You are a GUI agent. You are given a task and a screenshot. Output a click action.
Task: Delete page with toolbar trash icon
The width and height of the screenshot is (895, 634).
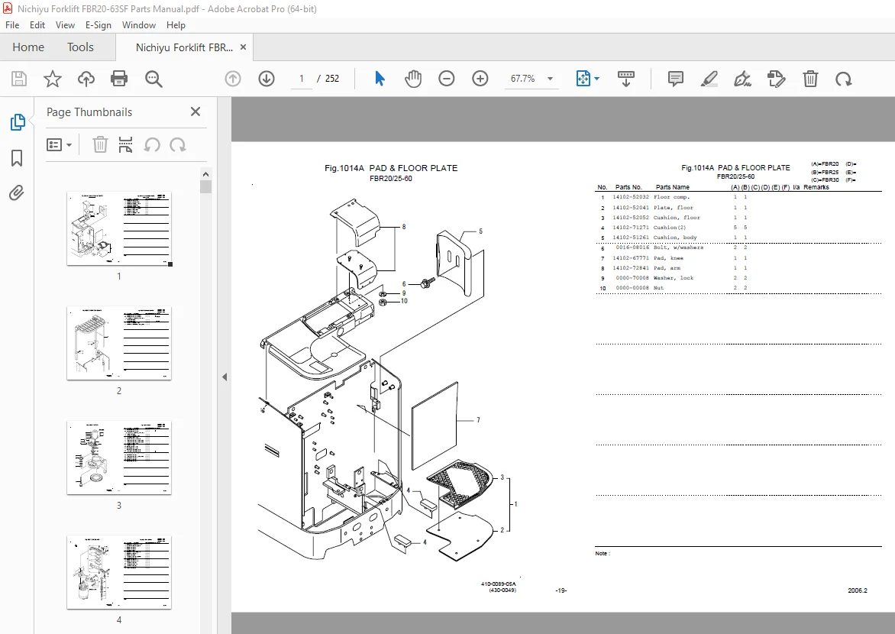tap(810, 79)
